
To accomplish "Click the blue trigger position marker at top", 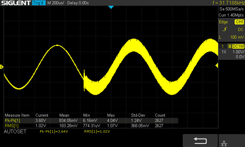I will coord(111,7).
